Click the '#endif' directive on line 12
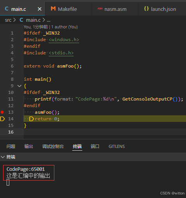 [32, 106]
